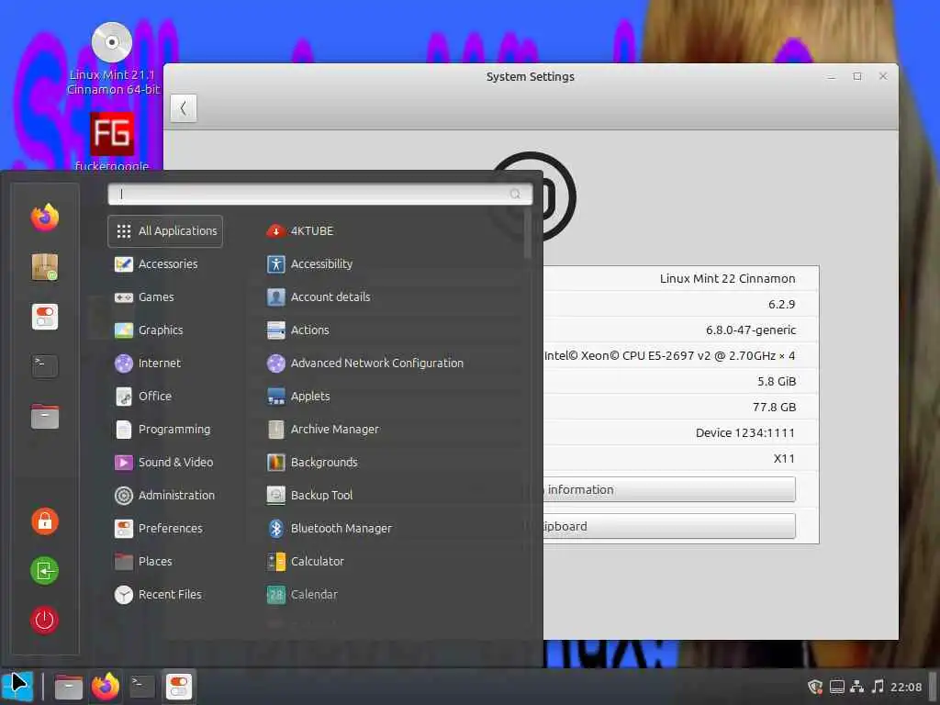
Task: Click the menu search field
Action: pos(319,194)
